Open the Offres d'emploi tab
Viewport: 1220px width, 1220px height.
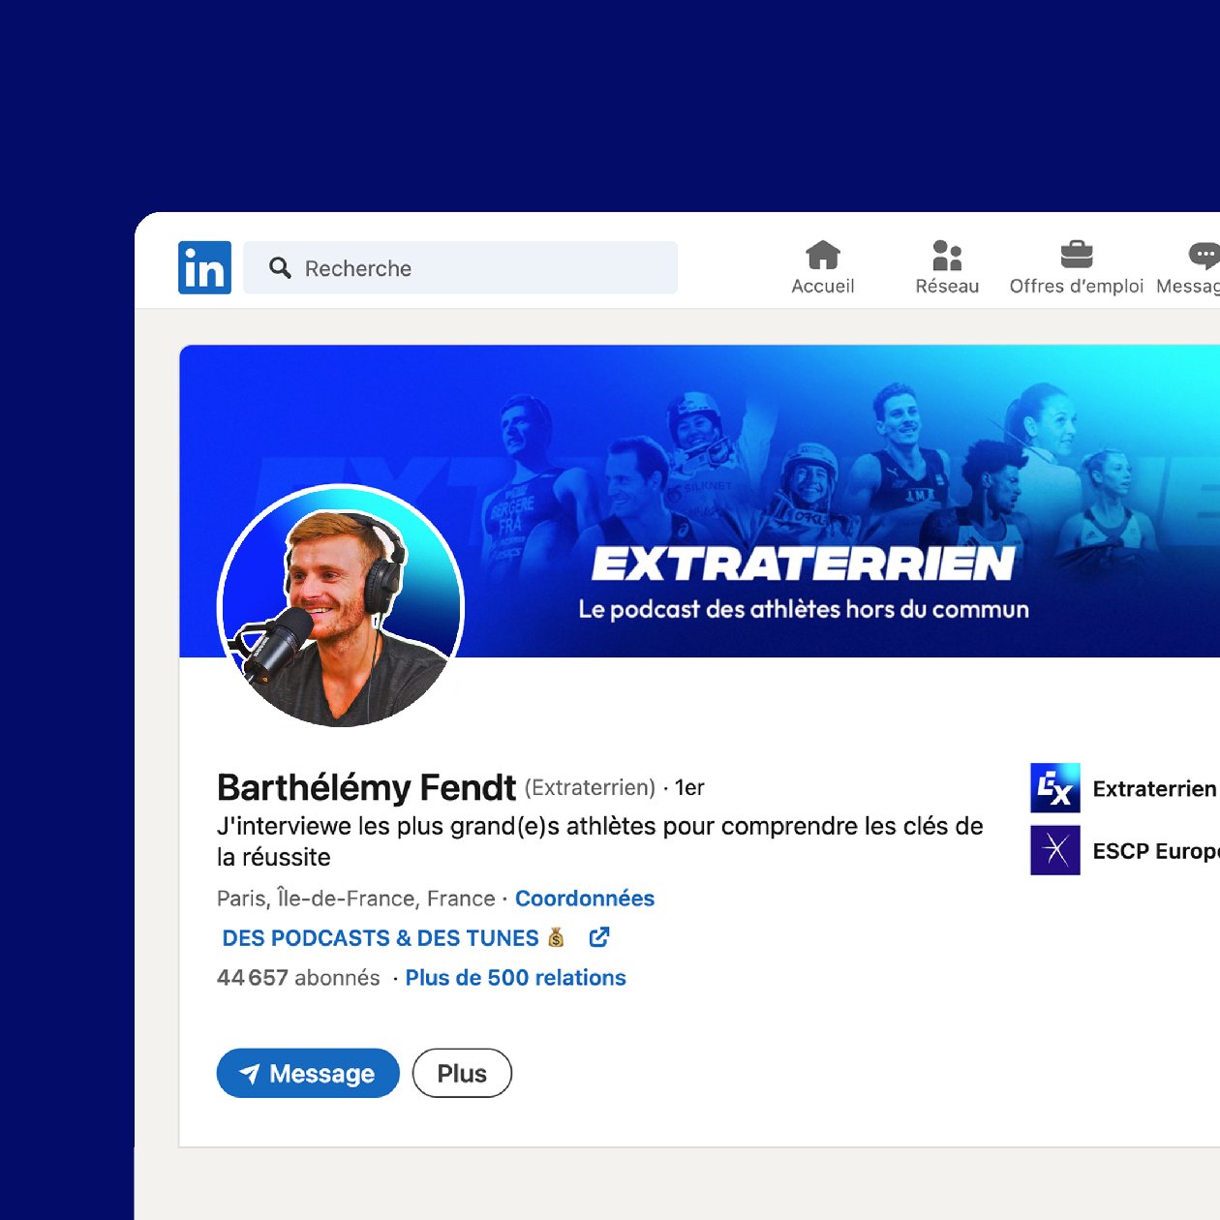[x=1076, y=267]
